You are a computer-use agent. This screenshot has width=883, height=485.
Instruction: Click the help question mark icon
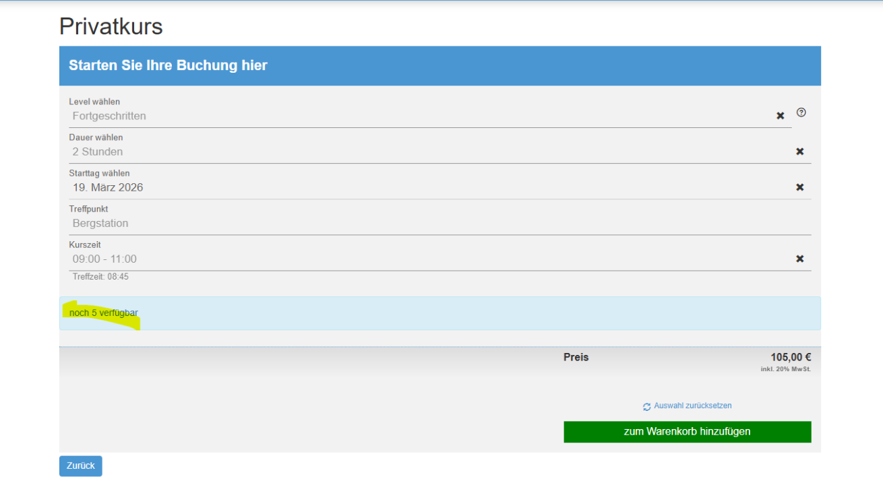pos(801,112)
